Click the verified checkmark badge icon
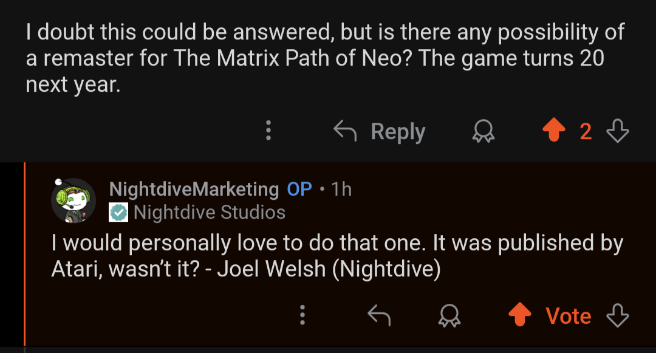The width and height of the screenshot is (656, 353). pos(118,212)
